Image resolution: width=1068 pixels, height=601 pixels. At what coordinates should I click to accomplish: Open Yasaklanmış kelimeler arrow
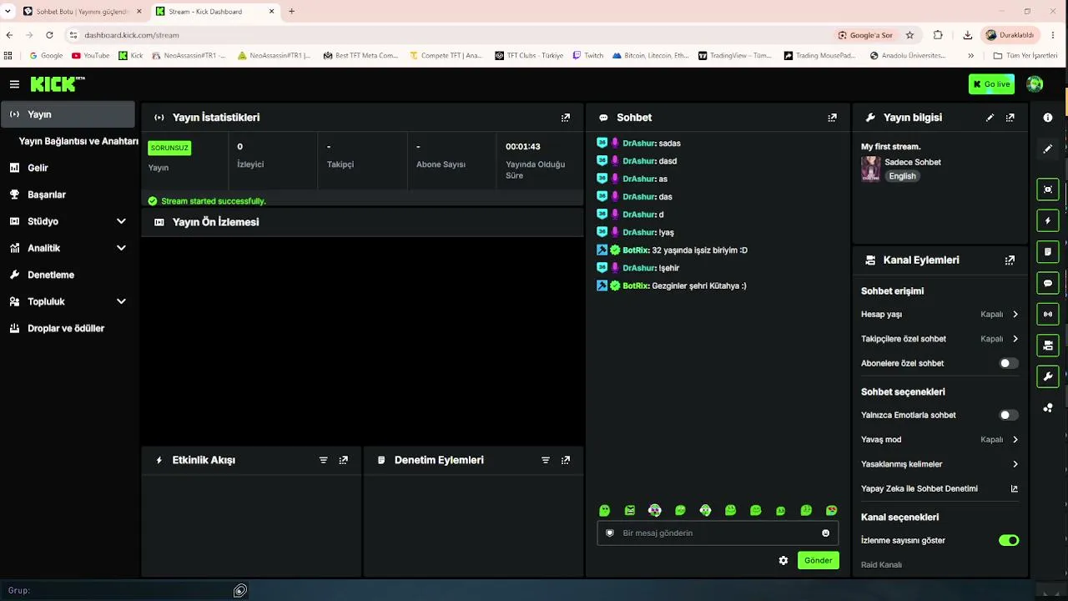click(x=1015, y=464)
